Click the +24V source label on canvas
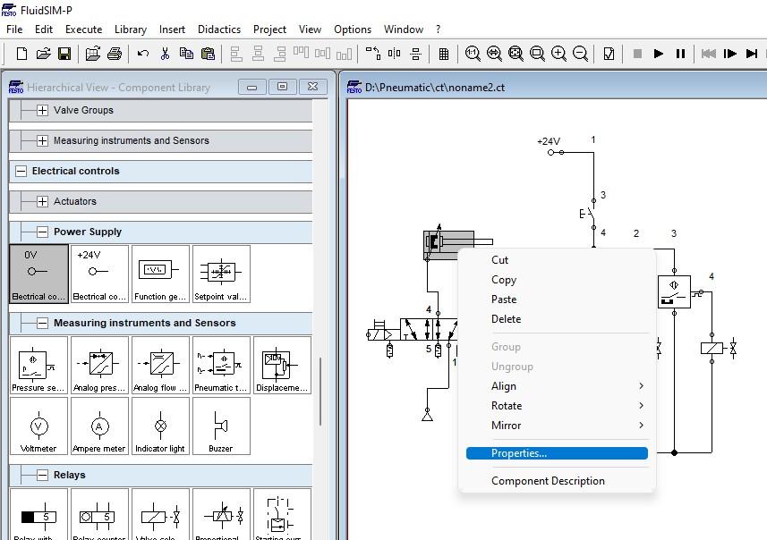 [x=549, y=141]
